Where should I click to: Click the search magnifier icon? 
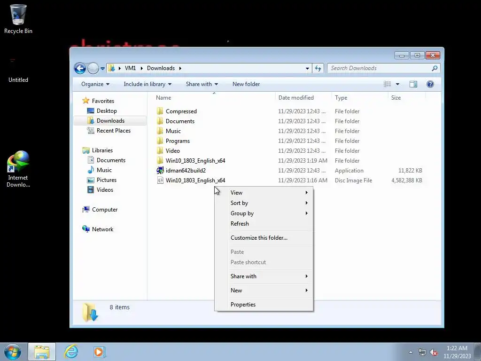tap(434, 68)
